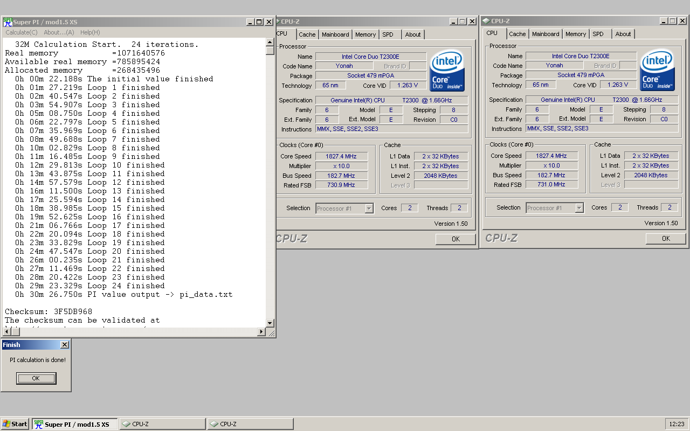Switch to About tab in second CPU-Z
The height and width of the screenshot is (431, 690).
623,34
